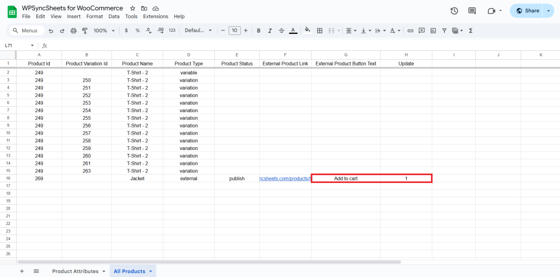Open the functions sigma menu

(x=471, y=31)
